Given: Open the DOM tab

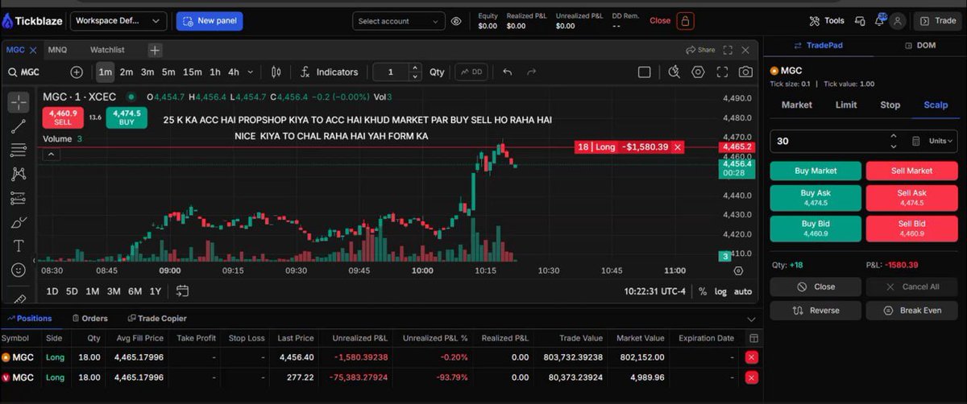Looking at the screenshot, I should 920,45.
